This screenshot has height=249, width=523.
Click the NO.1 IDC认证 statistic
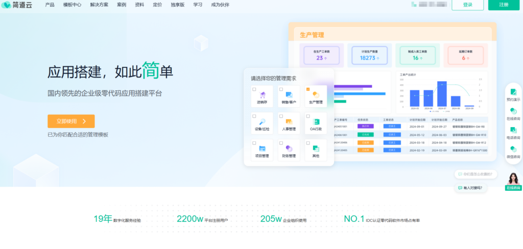tap(382, 219)
